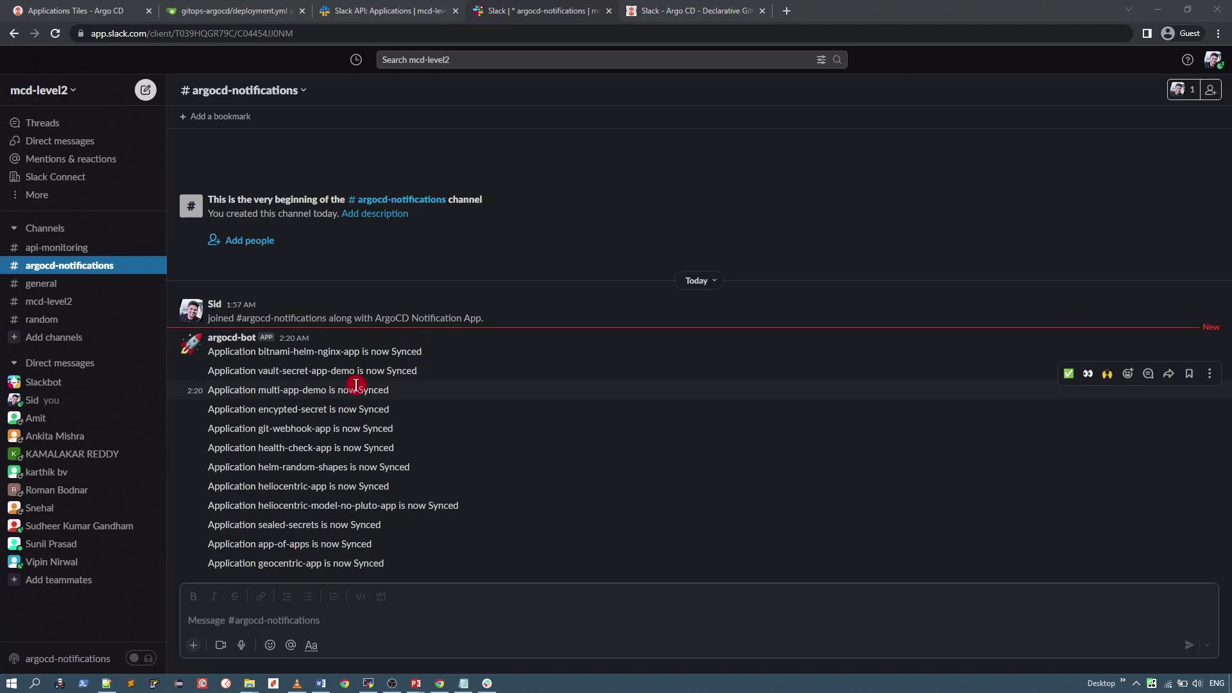Switch to Applications Tiles - Argo CD tab

coord(76,11)
